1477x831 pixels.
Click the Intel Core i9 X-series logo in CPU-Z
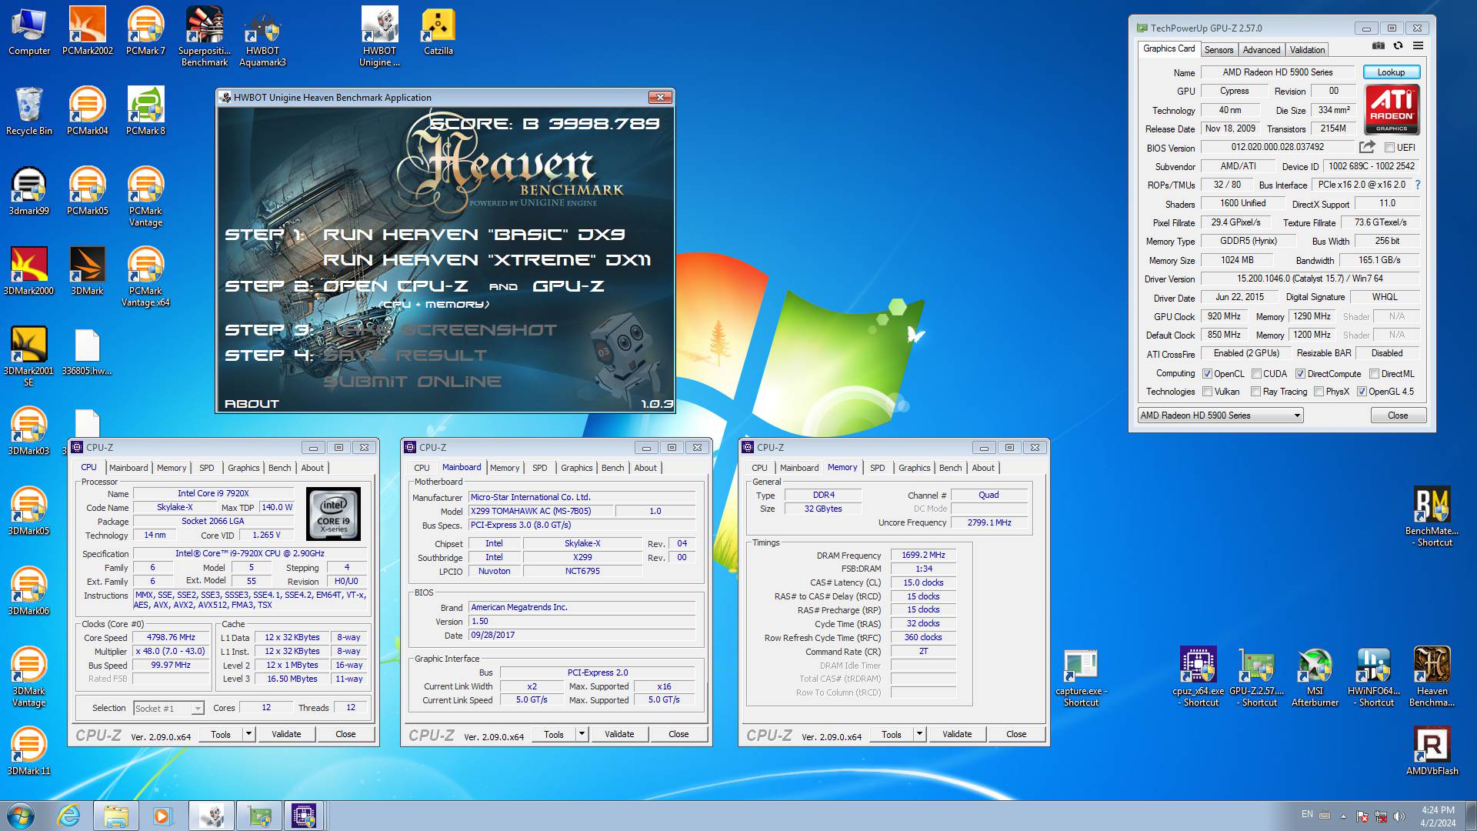pyautogui.click(x=333, y=514)
